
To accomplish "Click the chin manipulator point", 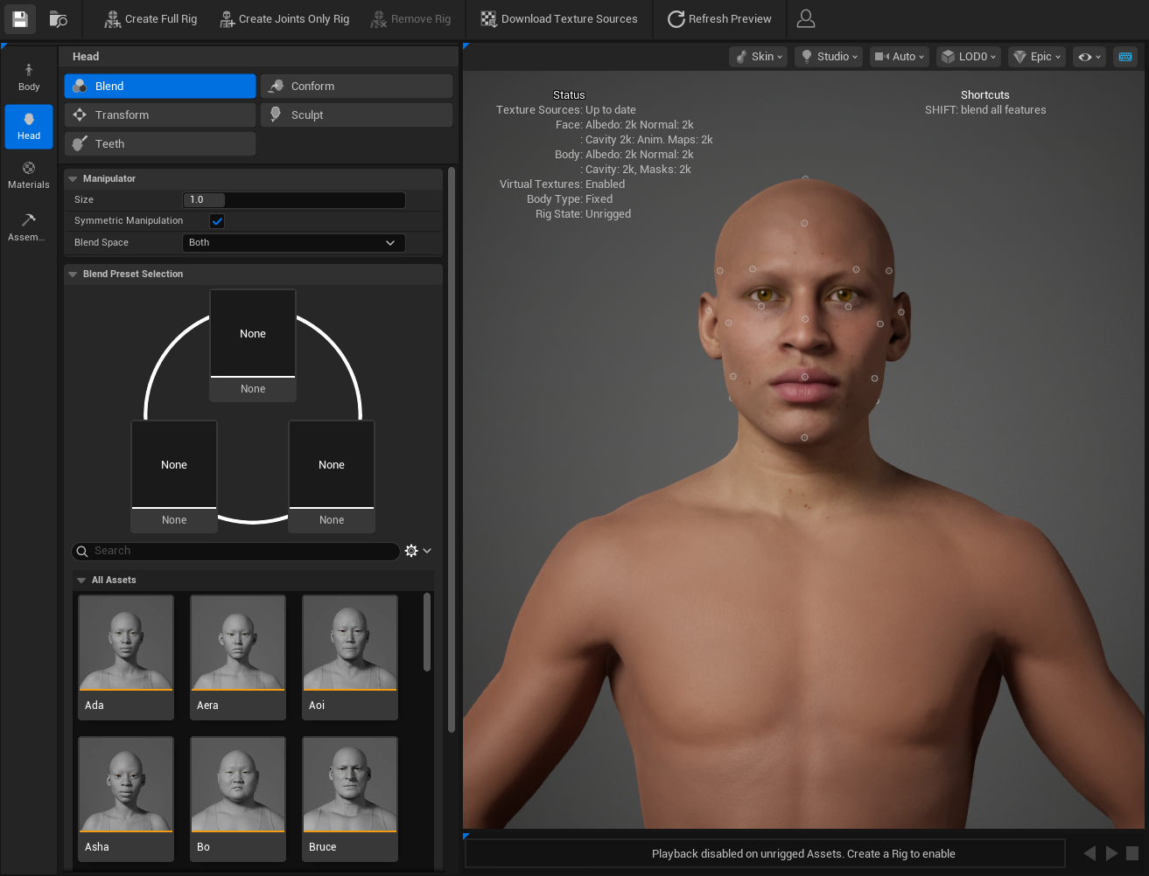I will point(804,437).
